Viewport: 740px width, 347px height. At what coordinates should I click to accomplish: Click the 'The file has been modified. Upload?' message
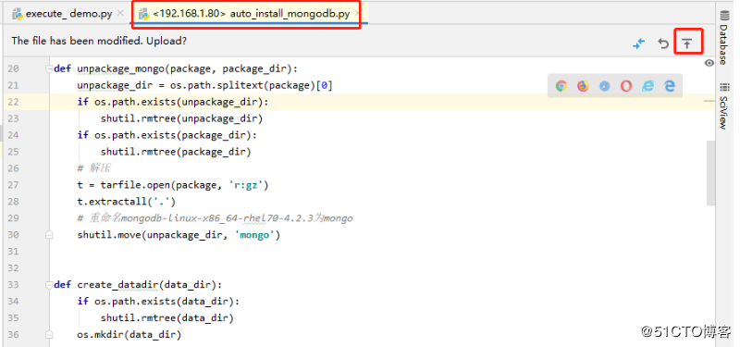pos(99,41)
